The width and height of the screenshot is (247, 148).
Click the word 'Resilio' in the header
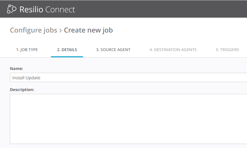31,9
